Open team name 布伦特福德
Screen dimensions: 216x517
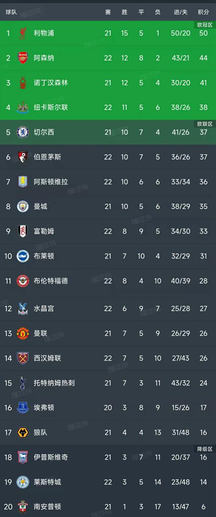coord(51,281)
